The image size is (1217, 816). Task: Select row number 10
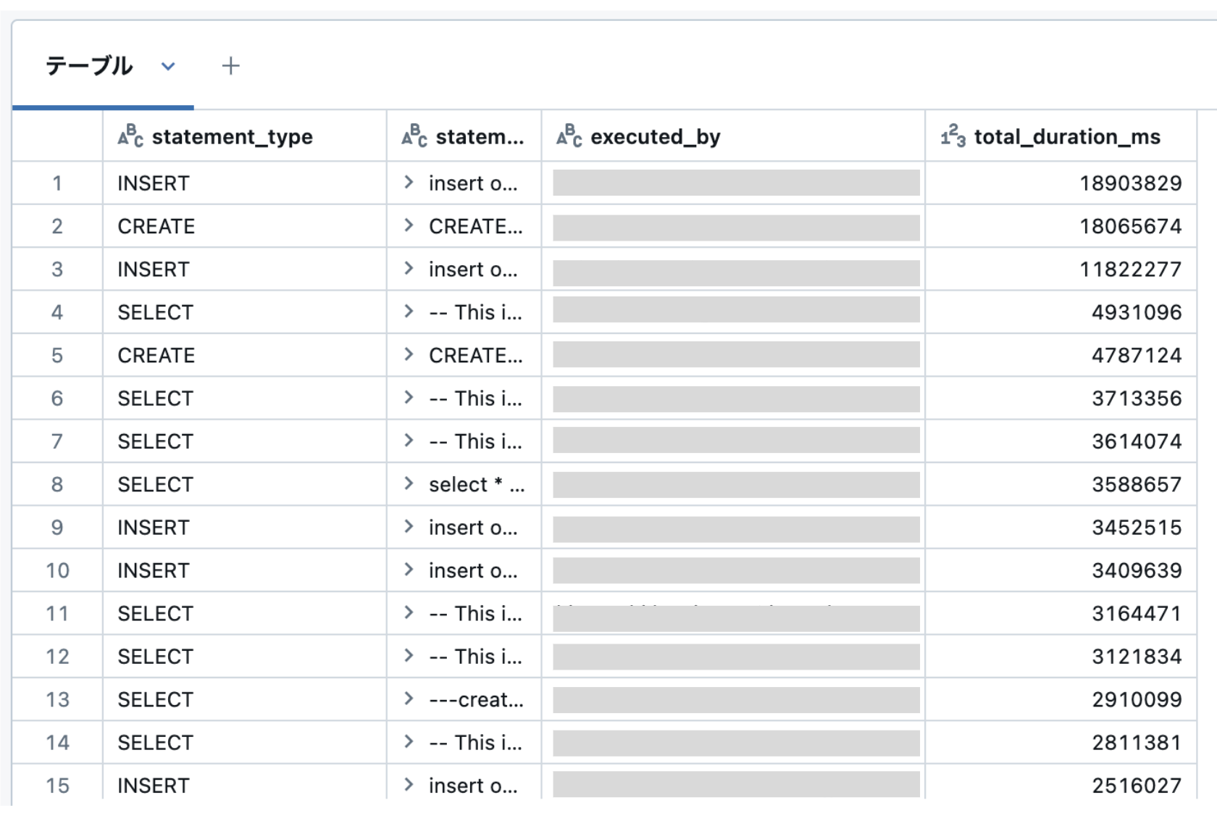pyautogui.click(x=57, y=570)
